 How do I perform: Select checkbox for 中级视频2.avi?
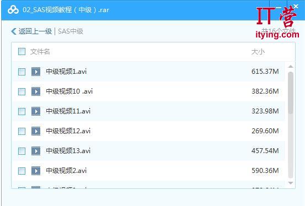coord(22,171)
